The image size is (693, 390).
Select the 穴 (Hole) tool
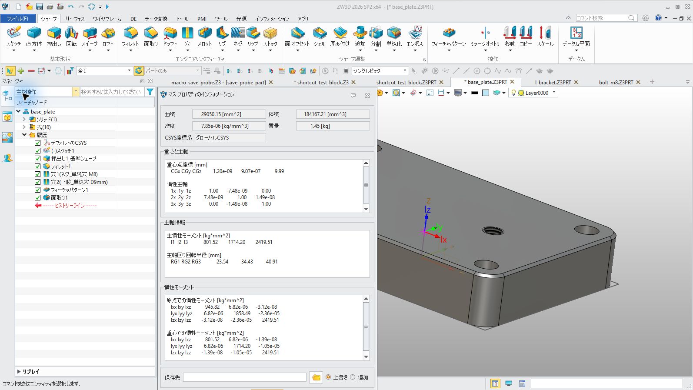coord(187,37)
